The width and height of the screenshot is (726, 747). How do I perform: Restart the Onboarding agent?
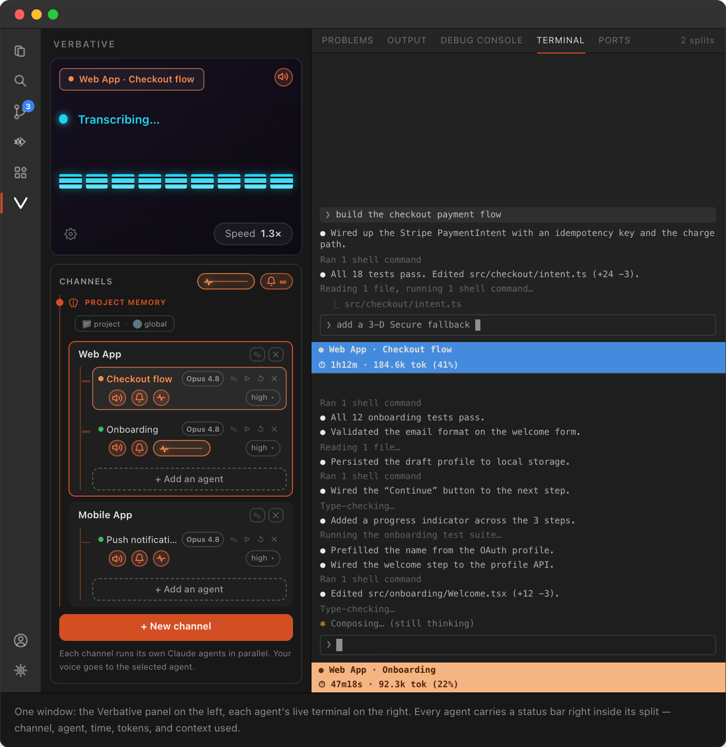point(261,429)
